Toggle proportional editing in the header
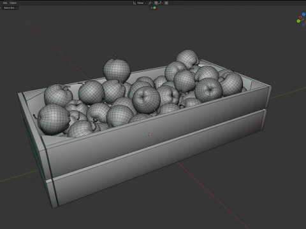306x229 pixels. (x=166, y=3)
